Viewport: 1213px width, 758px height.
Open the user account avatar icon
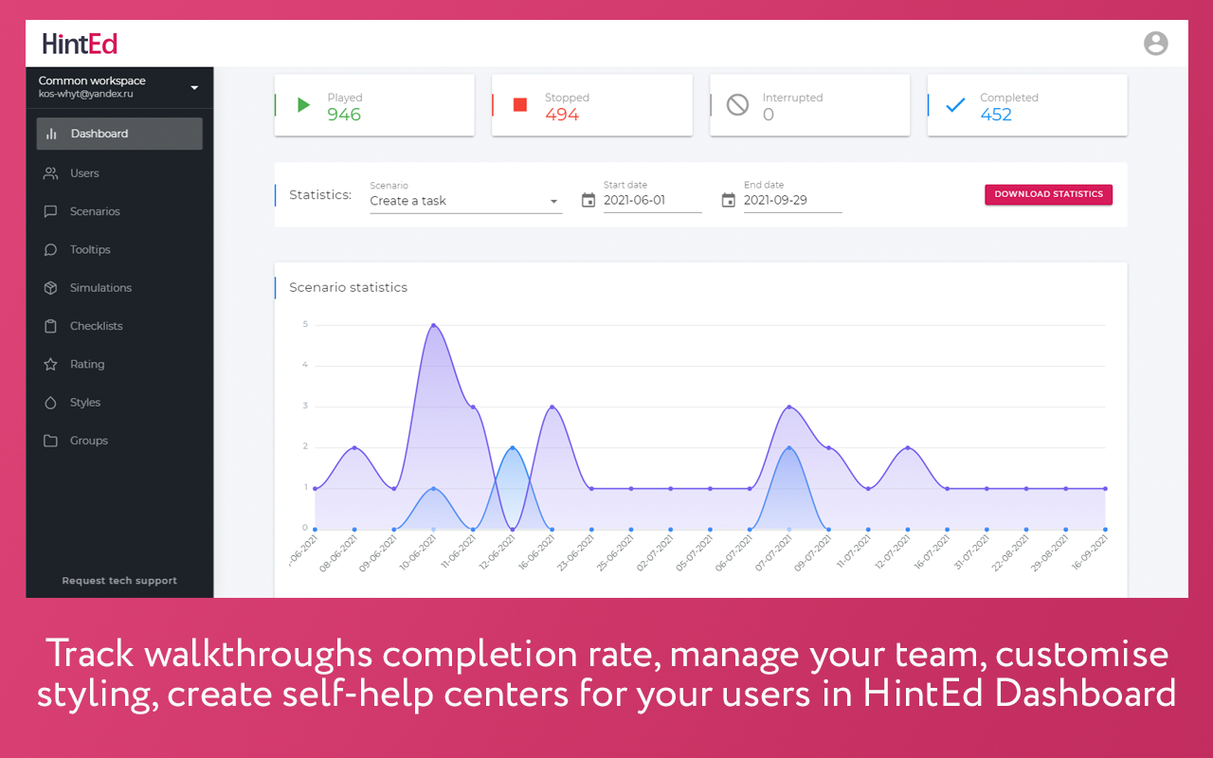tap(1155, 43)
